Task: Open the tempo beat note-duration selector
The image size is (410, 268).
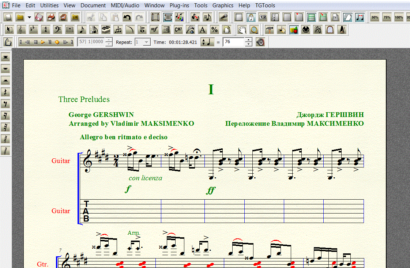Action: (x=207, y=42)
